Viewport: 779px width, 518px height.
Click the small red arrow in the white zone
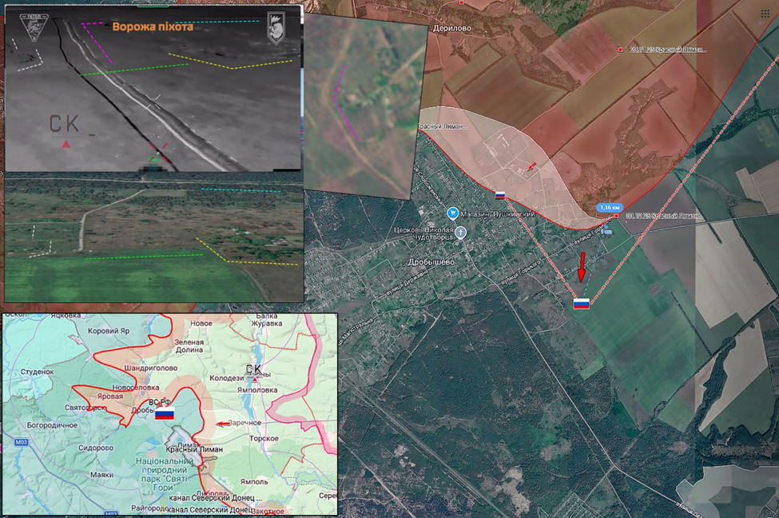click(532, 166)
